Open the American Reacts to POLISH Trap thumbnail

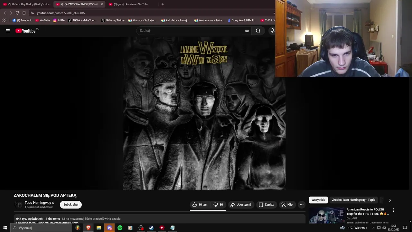[x=327, y=215]
